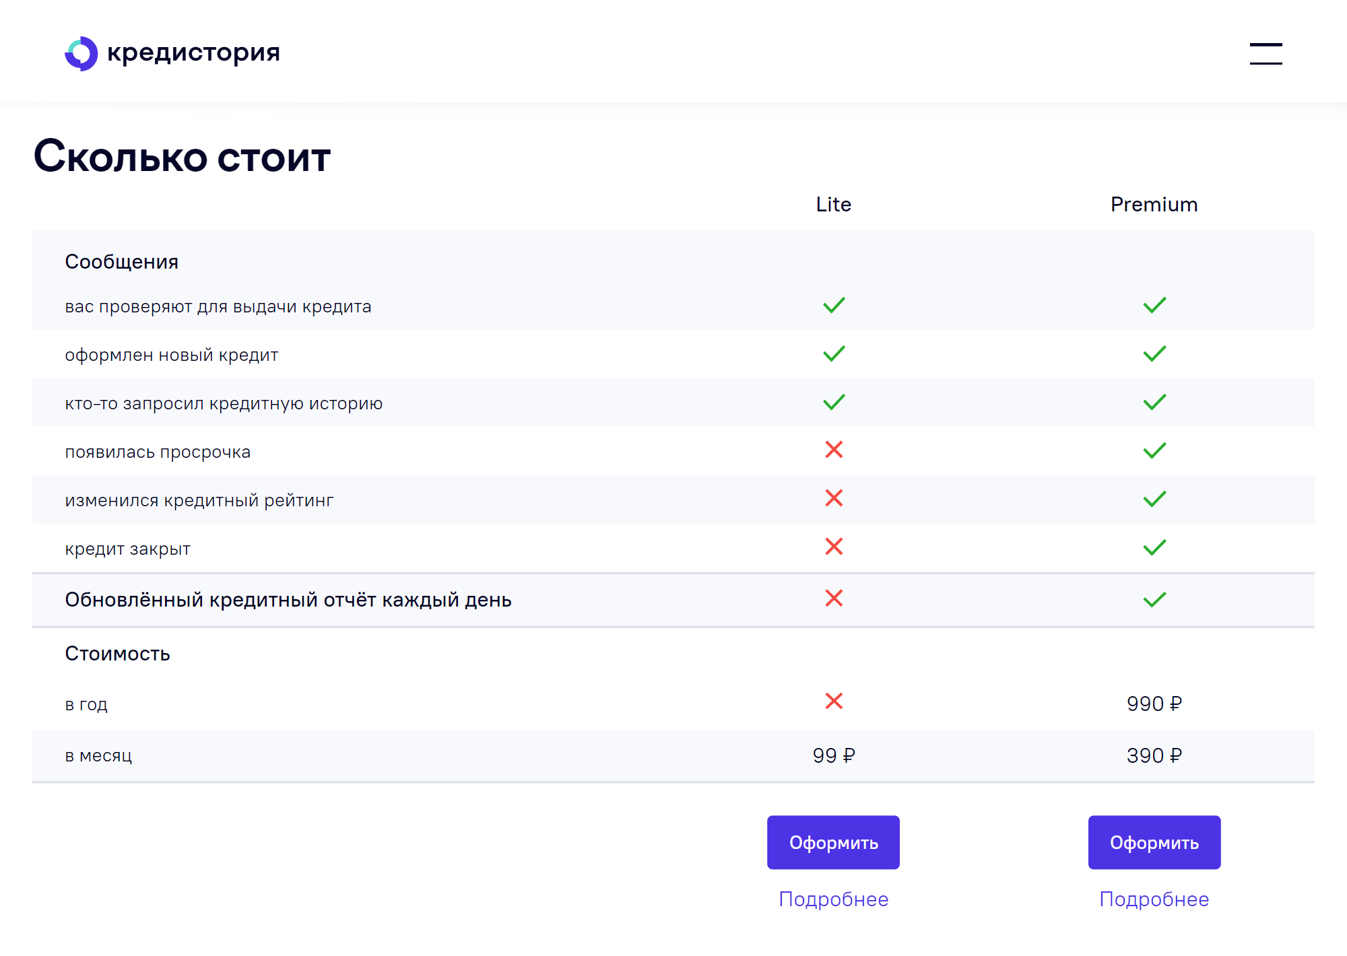Click Lite red cross for Обновлённый кредитный отчёт
This screenshot has width=1347, height=956.
pos(834,598)
